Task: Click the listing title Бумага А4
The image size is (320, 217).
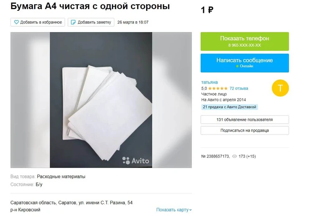Action: point(90,6)
